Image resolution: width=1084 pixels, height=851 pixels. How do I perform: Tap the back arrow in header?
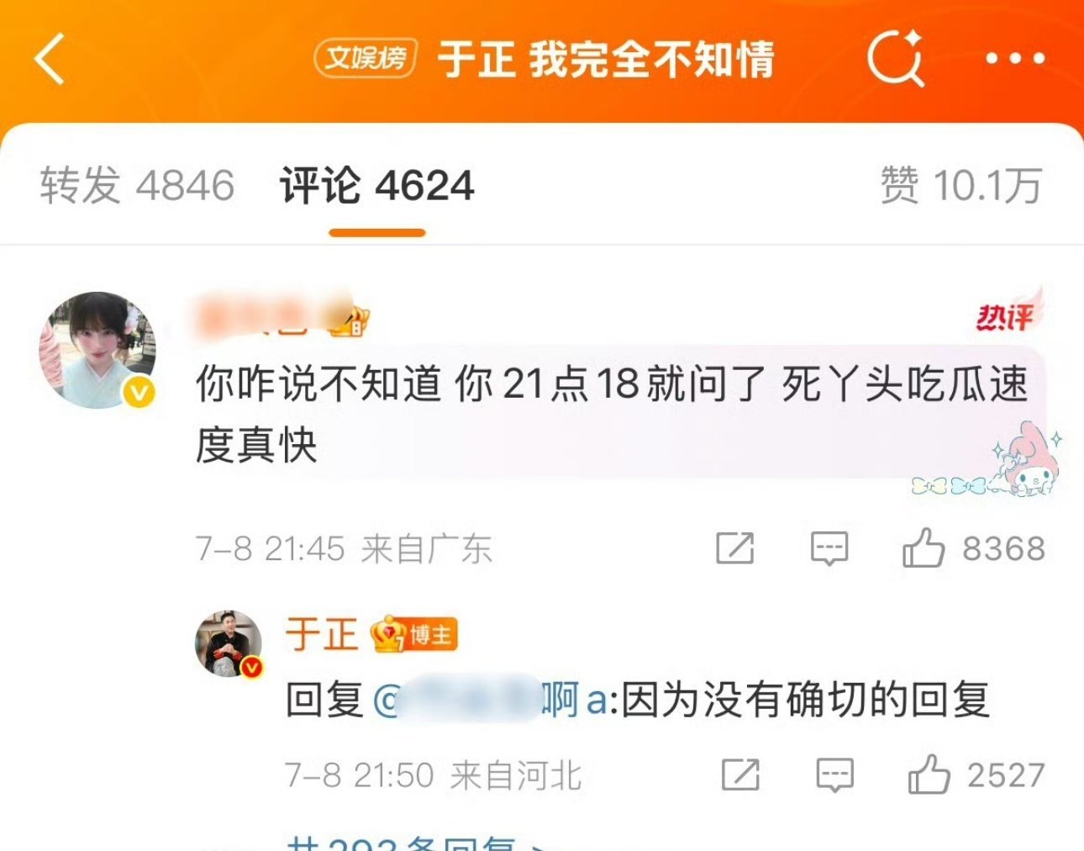pos(50,59)
